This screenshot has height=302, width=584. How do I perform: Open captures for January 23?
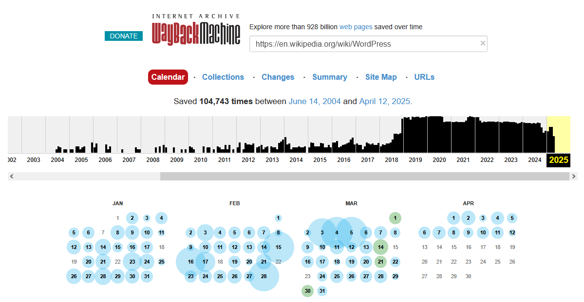click(132, 262)
